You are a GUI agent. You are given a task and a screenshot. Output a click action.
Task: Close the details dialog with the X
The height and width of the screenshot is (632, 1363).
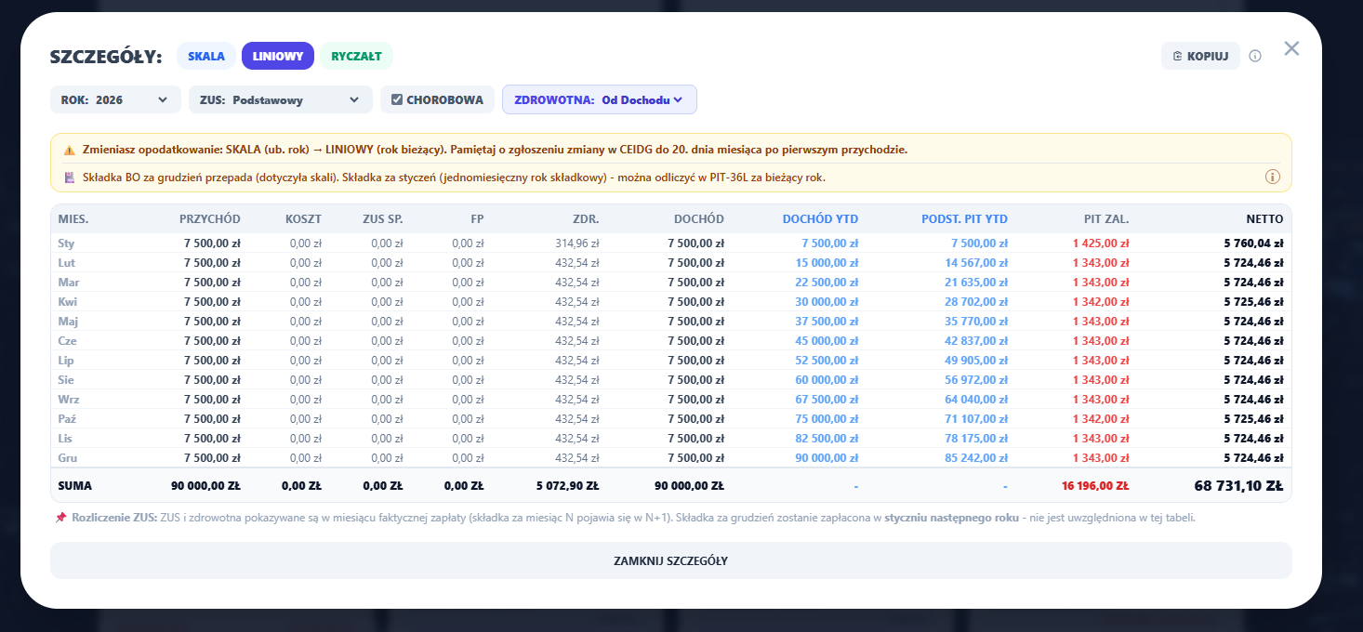click(1291, 48)
